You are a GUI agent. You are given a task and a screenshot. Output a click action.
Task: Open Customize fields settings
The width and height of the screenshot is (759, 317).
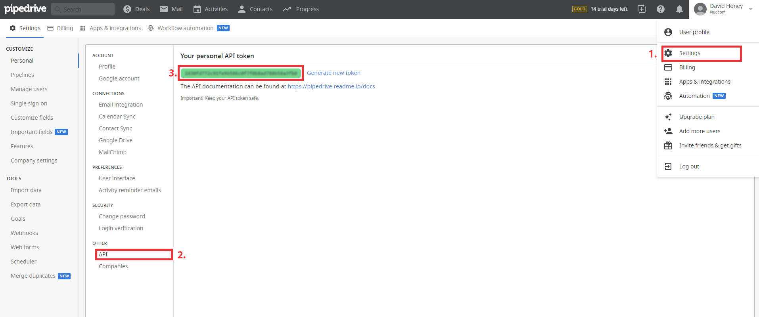point(32,118)
